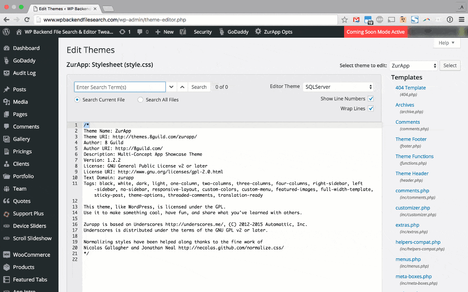468x292 pixels.
Task: Click the 1Password extension icon
Action: 450,19
